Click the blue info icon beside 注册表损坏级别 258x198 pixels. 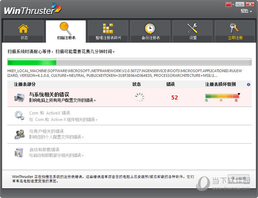249,84
